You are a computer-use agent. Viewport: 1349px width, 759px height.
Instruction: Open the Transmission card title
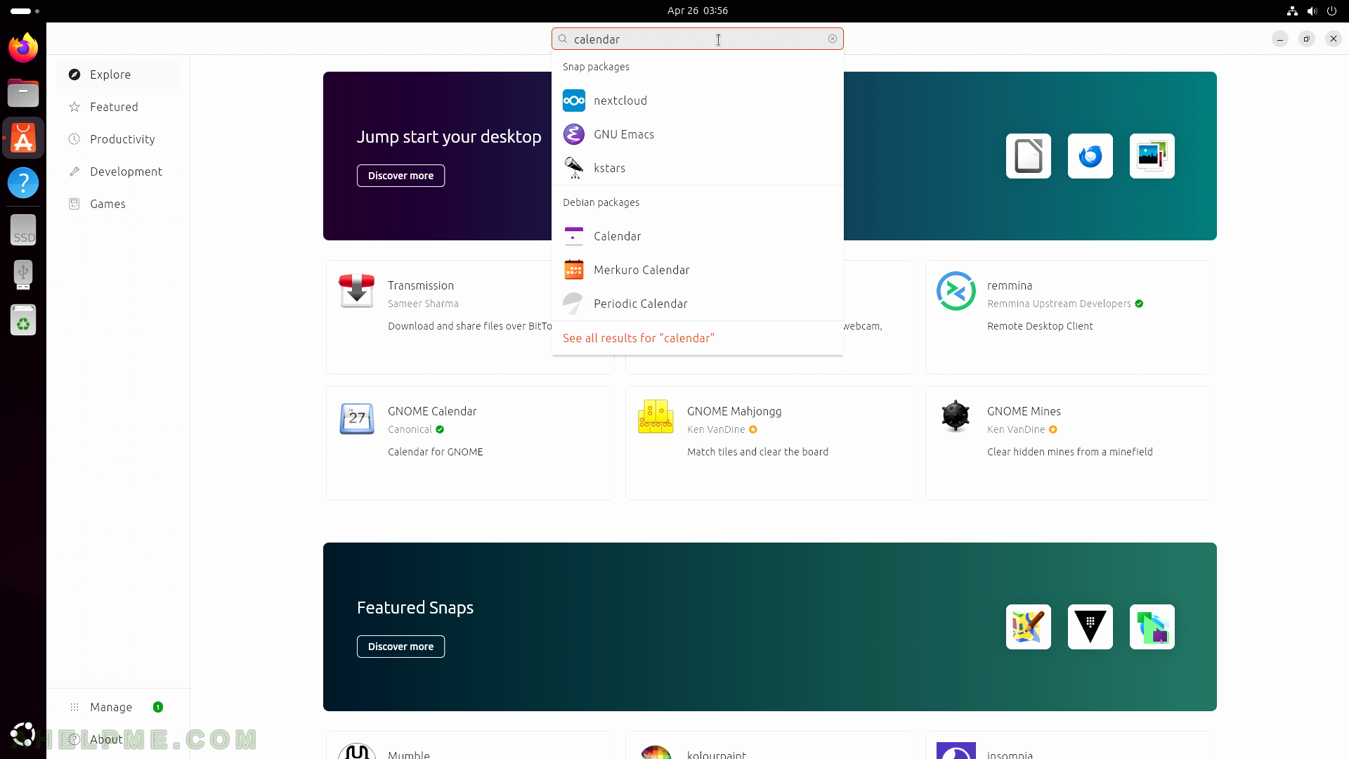pyautogui.click(x=421, y=285)
